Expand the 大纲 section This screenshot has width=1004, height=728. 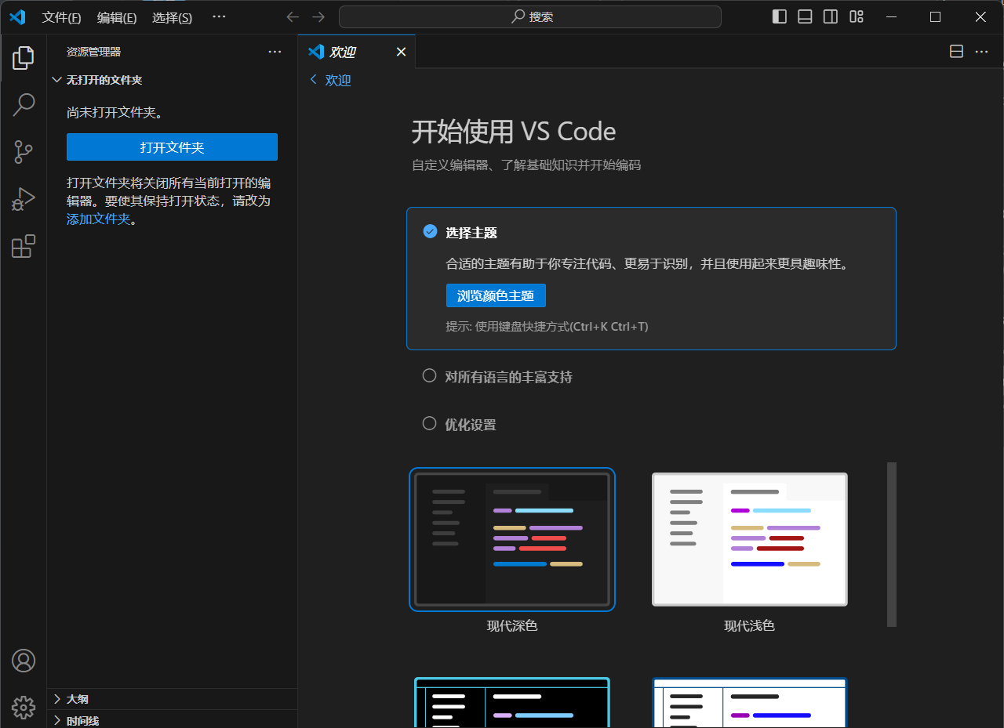pyautogui.click(x=173, y=699)
